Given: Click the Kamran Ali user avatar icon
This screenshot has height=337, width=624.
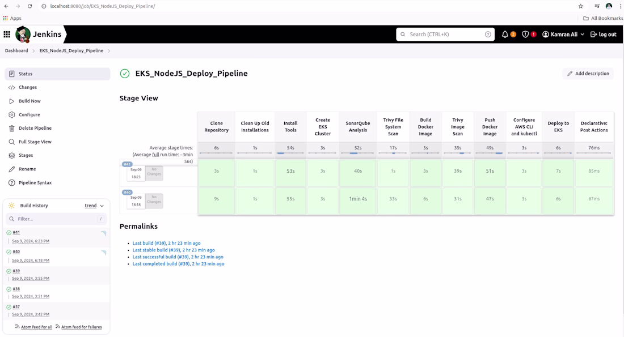Looking at the screenshot, I should [546, 34].
